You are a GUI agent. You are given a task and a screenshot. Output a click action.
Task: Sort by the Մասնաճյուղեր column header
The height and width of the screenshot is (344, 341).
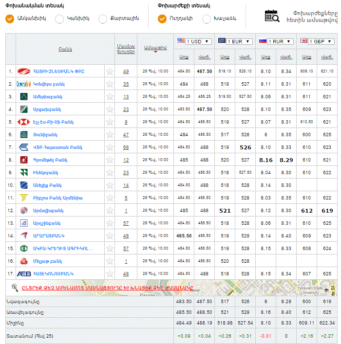point(126,48)
